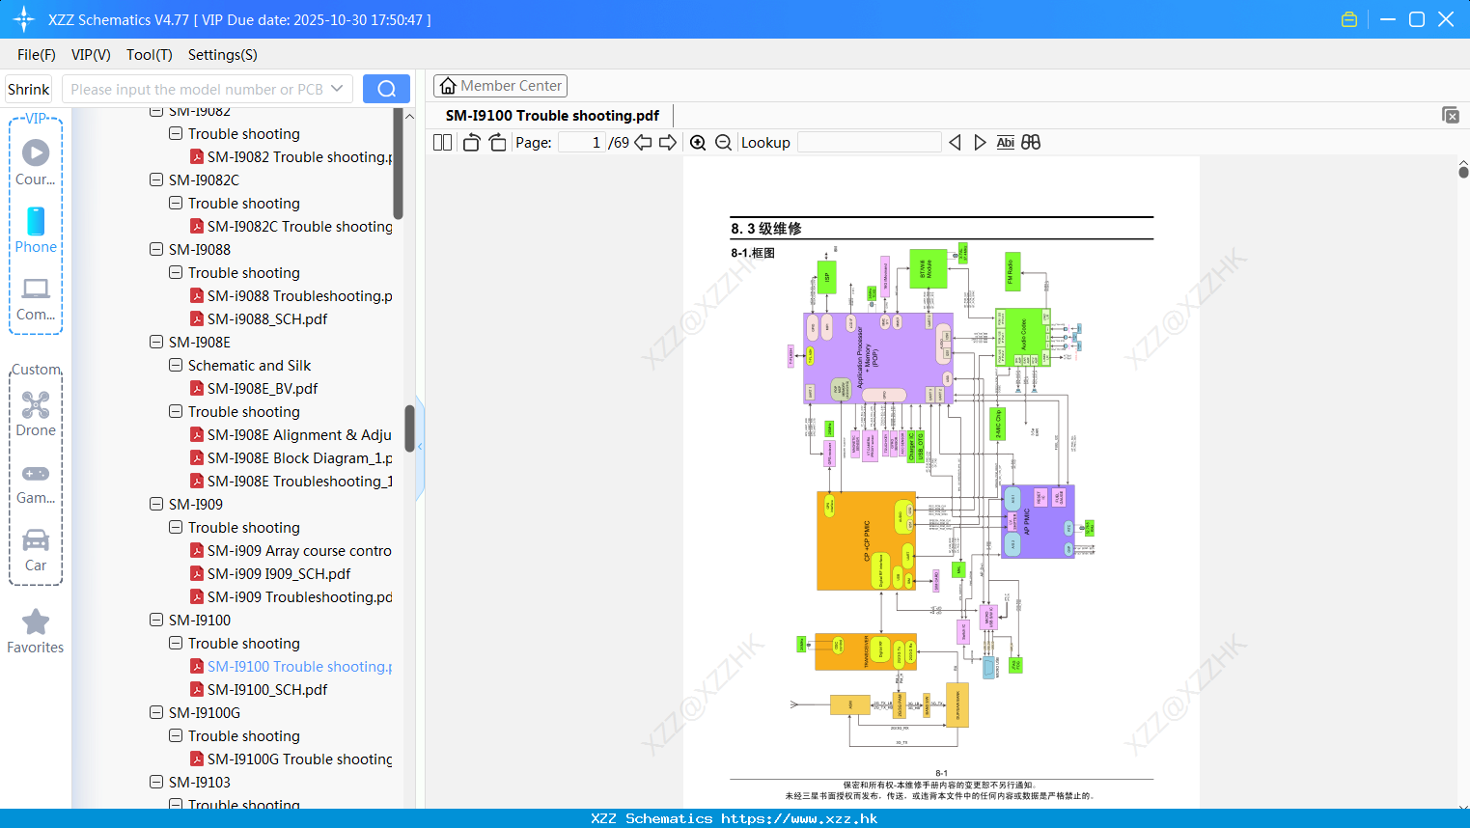This screenshot has width=1470, height=828.
Task: Collapse Trouble shooting under SM-I9100
Action: point(176,643)
